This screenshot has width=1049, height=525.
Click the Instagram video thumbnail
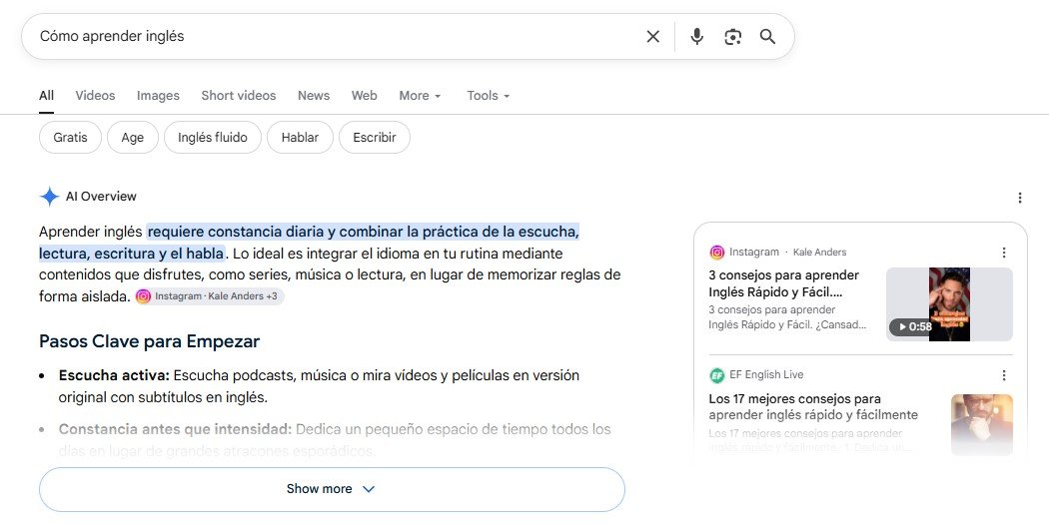(949, 304)
